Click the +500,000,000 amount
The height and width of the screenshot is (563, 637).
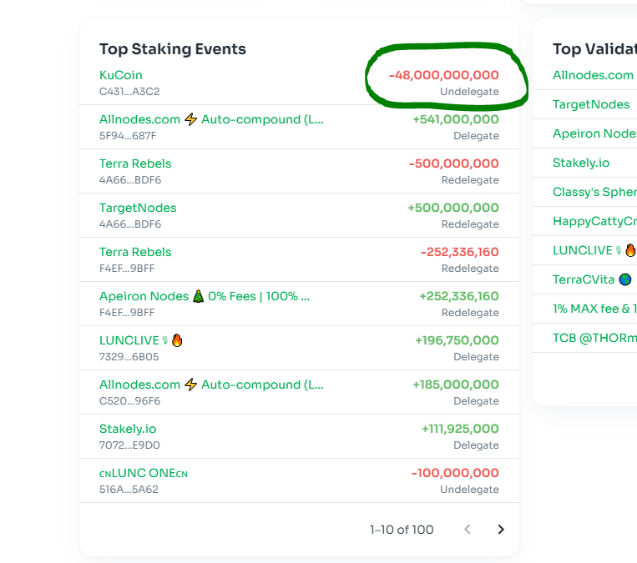point(453,208)
